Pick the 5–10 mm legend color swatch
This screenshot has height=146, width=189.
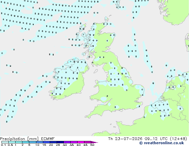click(32, 142)
